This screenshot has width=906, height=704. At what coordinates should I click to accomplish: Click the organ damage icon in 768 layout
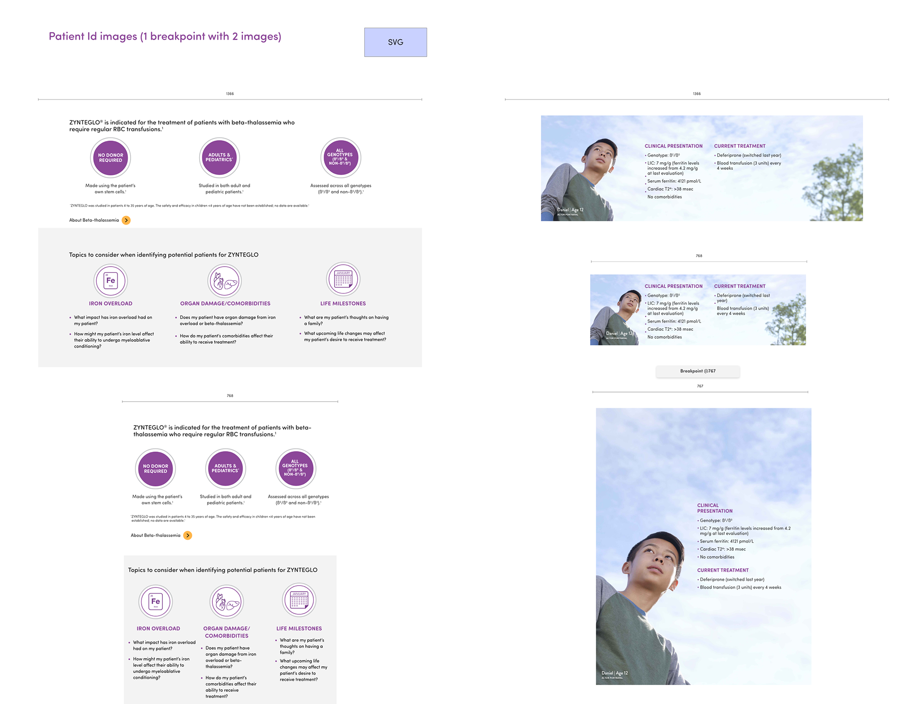(226, 602)
